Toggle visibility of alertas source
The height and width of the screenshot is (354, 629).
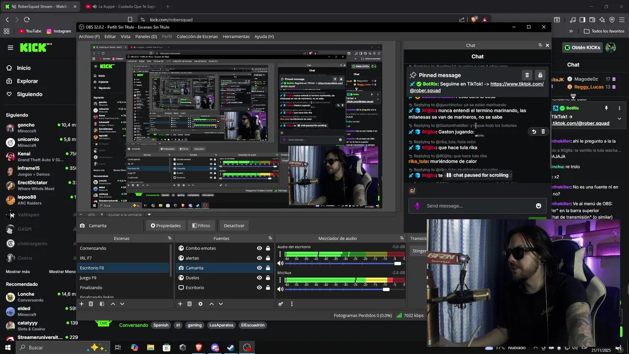coord(259,258)
